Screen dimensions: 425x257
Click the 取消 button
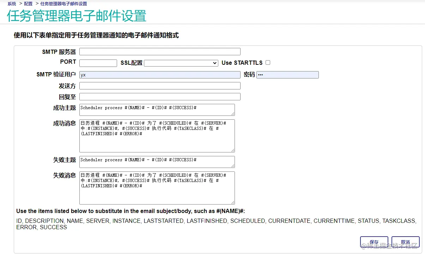[x=406, y=242]
